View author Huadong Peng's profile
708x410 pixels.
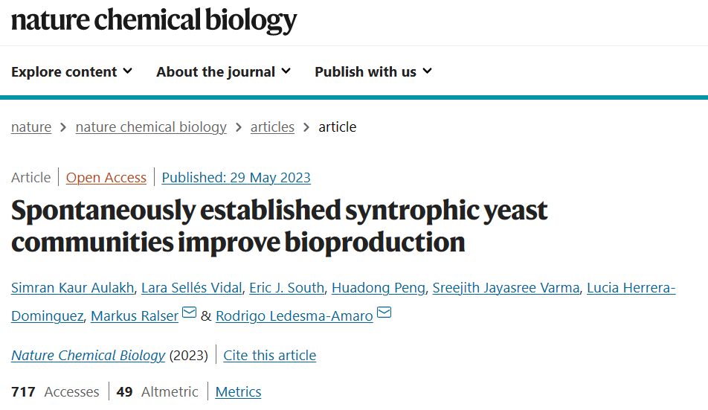click(379, 288)
